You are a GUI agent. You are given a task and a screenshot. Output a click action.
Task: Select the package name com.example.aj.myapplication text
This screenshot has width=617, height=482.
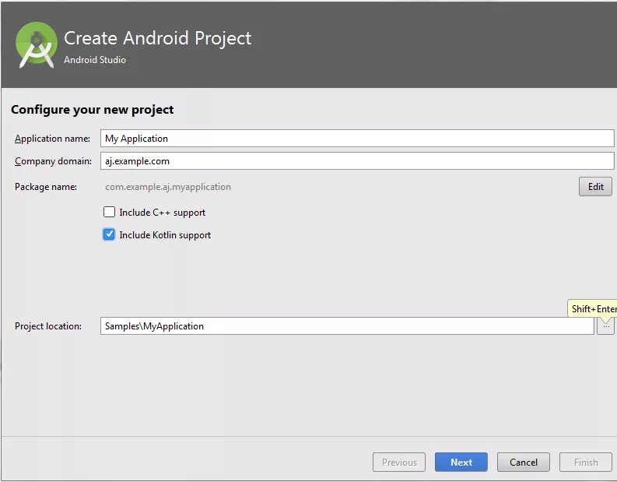168,187
